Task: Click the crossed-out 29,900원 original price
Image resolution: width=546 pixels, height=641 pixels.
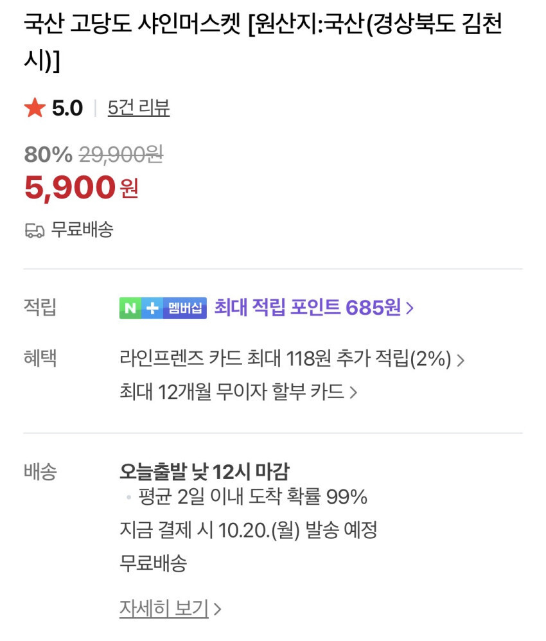Action: [121, 154]
